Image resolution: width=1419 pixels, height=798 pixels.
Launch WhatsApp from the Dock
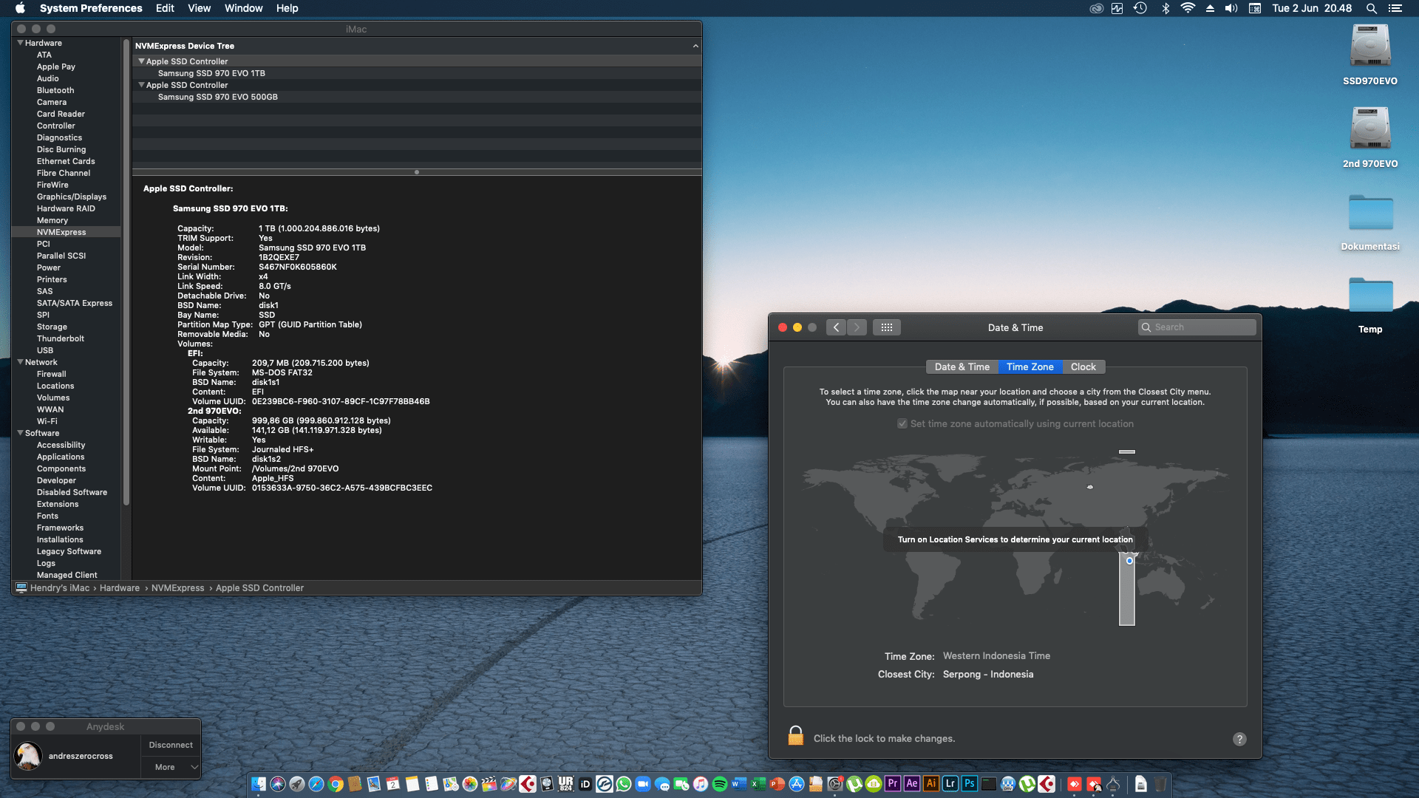tap(624, 784)
